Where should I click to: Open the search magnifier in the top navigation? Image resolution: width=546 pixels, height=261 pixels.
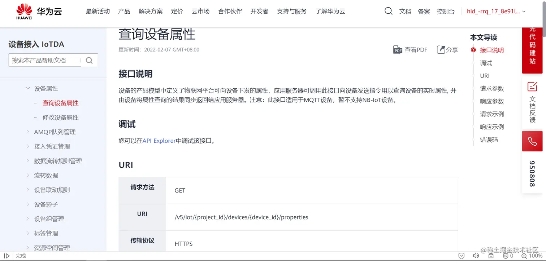(x=388, y=11)
